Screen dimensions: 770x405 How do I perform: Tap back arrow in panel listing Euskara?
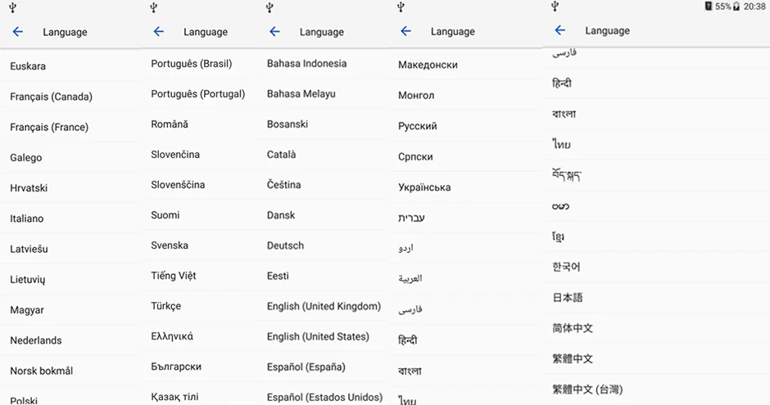point(18,32)
